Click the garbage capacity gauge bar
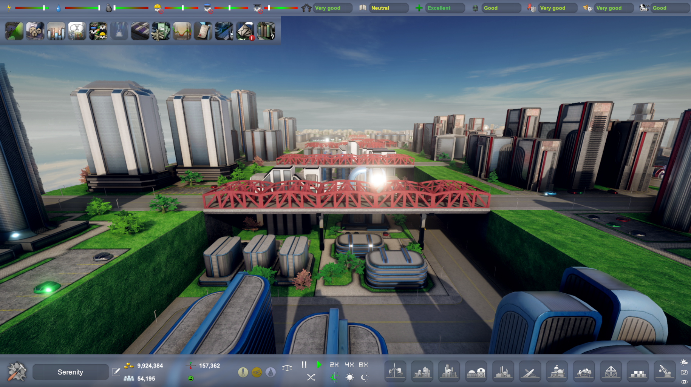 (131, 8)
